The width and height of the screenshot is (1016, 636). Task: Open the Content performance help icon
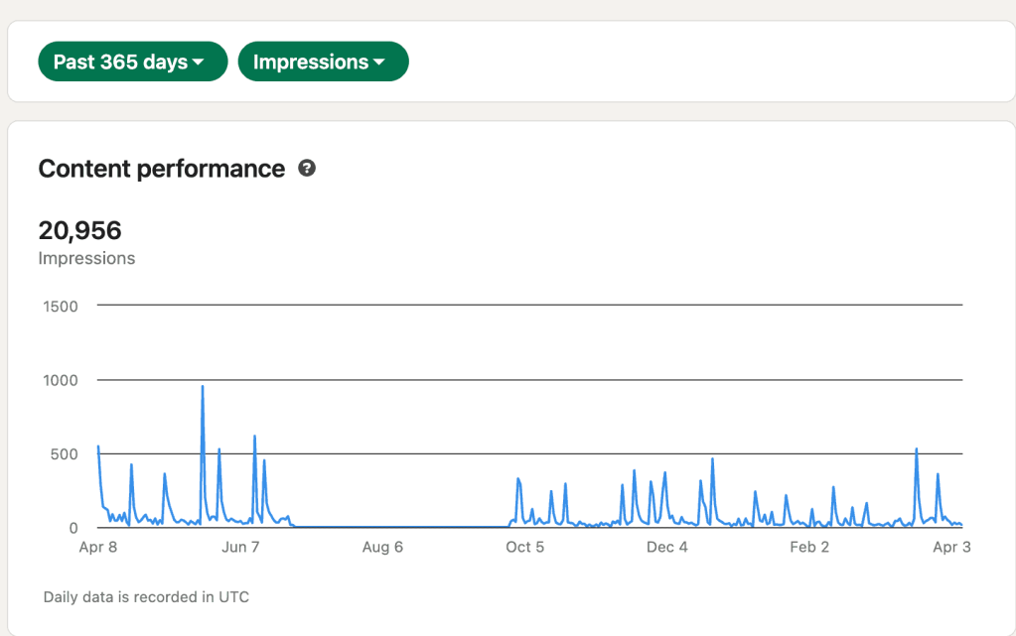click(x=307, y=169)
